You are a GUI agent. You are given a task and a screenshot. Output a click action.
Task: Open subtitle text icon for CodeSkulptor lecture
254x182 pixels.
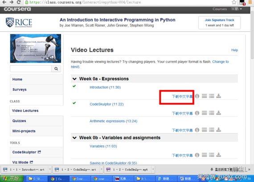204,113
